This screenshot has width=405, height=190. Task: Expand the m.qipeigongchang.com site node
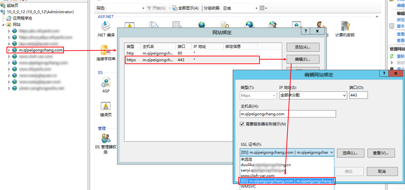pyautogui.click(x=9, y=50)
